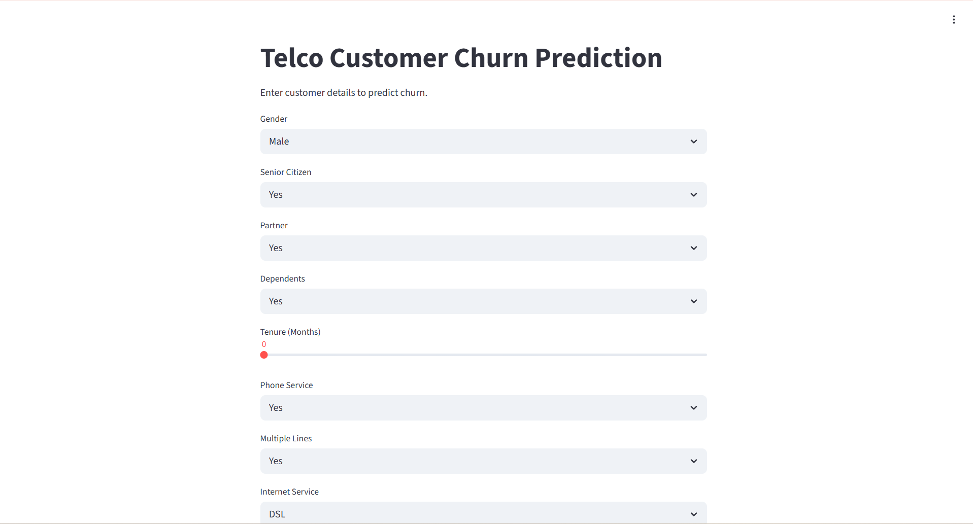Click the Gender dropdown chevron icon
Image resolution: width=973 pixels, height=524 pixels.
(x=693, y=142)
